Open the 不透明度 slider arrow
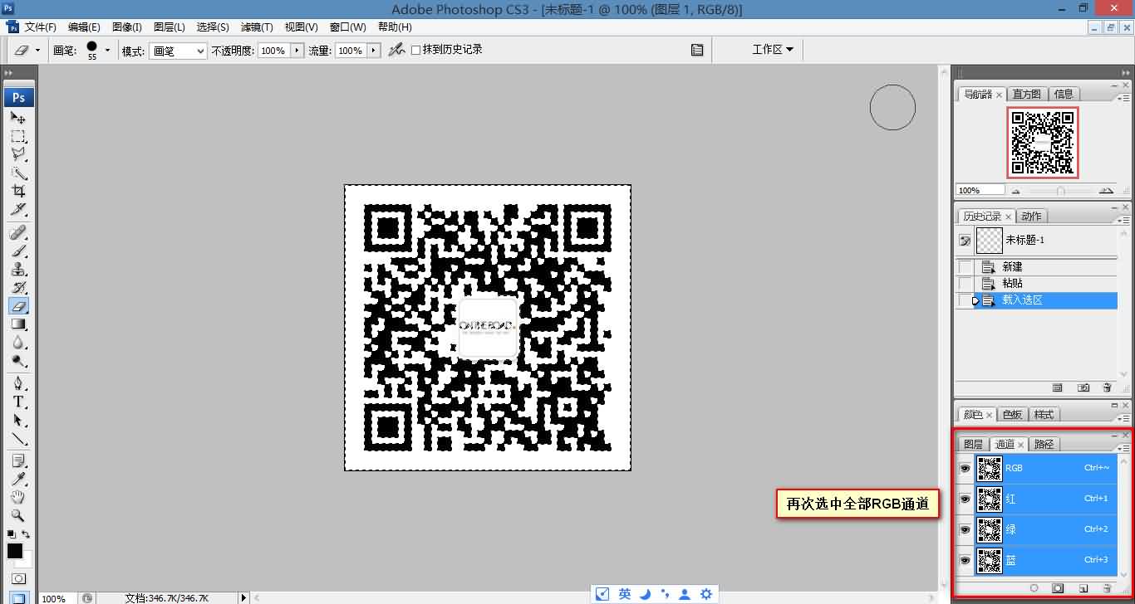 pos(297,51)
